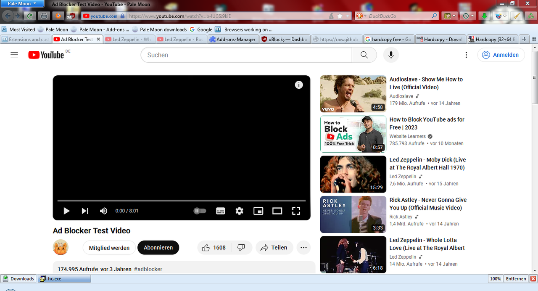Switch to the hardcopy free Google tab
Viewport: 538px width, 291px height.
coord(388,39)
